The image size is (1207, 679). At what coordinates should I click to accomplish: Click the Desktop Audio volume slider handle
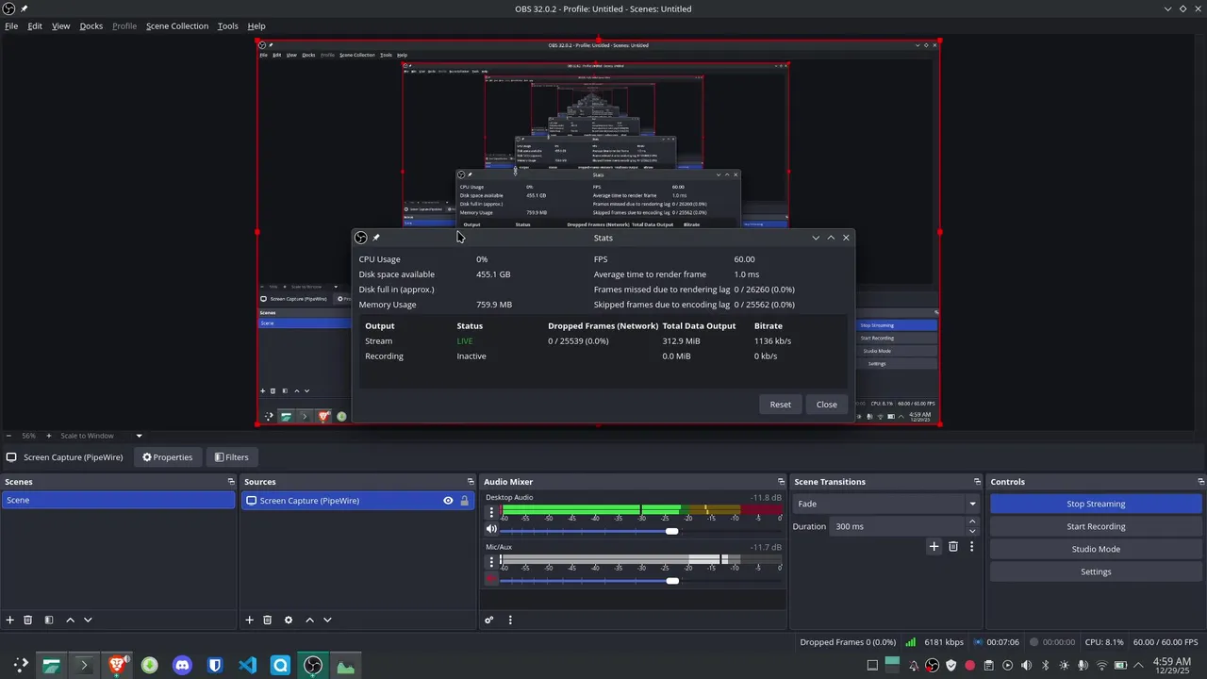pos(671,531)
